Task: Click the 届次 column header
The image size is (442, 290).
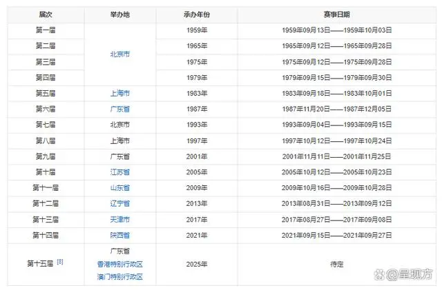Action: [x=46, y=14]
